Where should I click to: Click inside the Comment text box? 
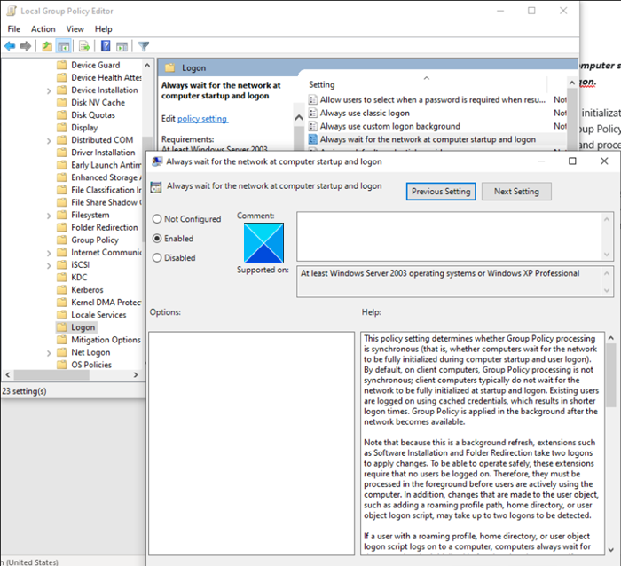click(450, 236)
